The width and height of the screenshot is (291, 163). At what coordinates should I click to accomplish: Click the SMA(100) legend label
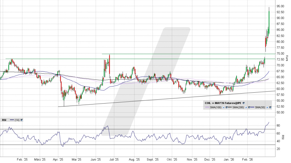[x=216, y=107]
